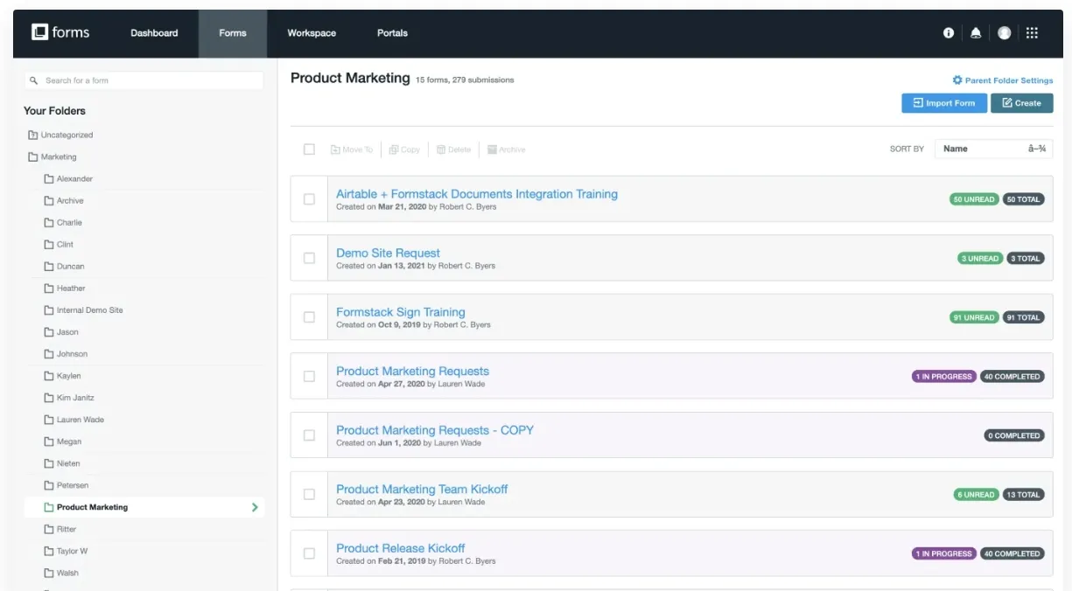The height and width of the screenshot is (591, 1072).
Task: Click the Alexander folder icon
Action: click(x=49, y=179)
